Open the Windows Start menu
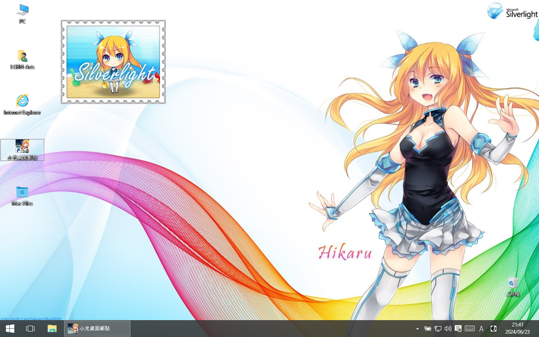 [10, 329]
